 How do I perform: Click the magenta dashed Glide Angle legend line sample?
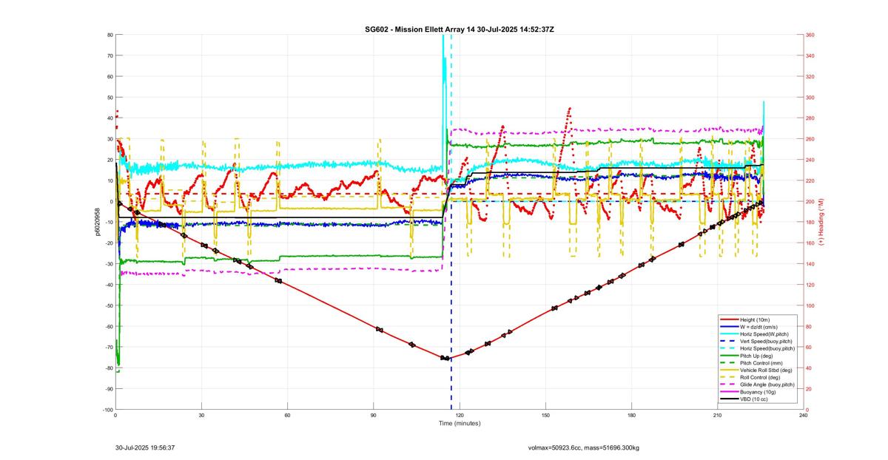tap(728, 385)
